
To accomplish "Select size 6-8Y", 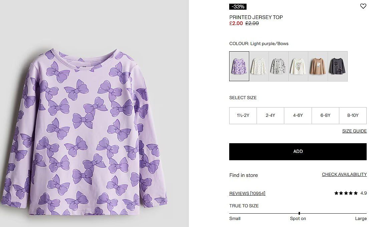I will coord(325,116).
